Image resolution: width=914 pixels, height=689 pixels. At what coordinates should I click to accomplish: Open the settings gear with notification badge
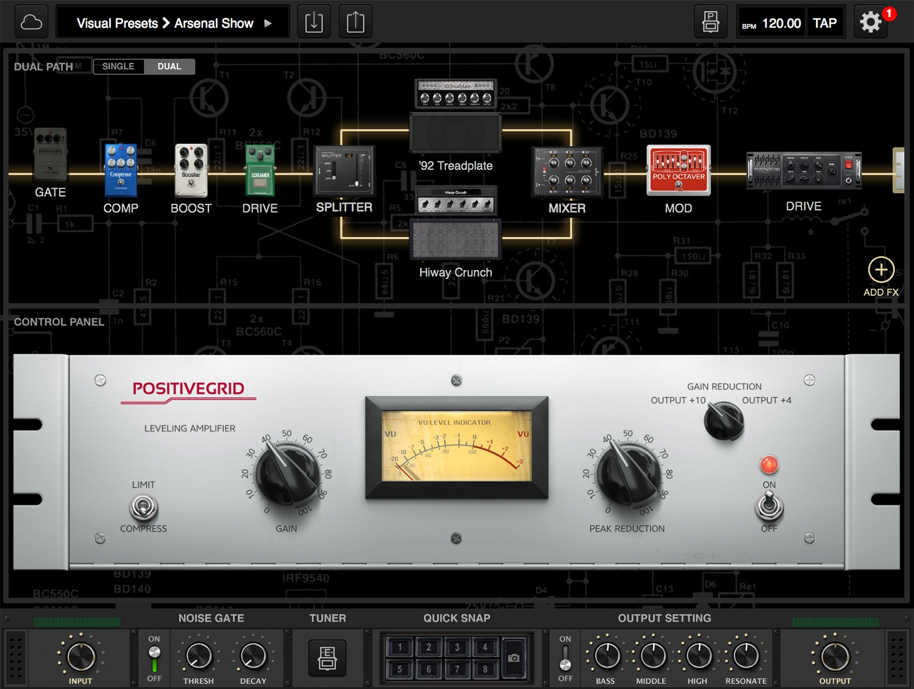871,22
